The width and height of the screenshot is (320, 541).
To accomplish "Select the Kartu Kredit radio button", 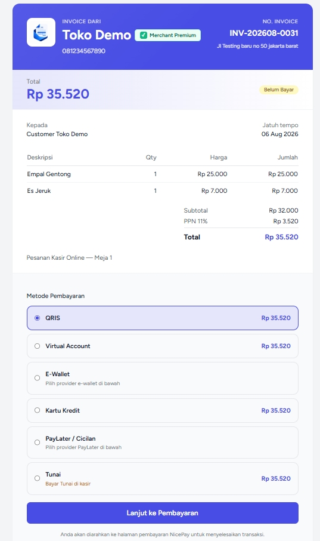I will pyautogui.click(x=37, y=410).
